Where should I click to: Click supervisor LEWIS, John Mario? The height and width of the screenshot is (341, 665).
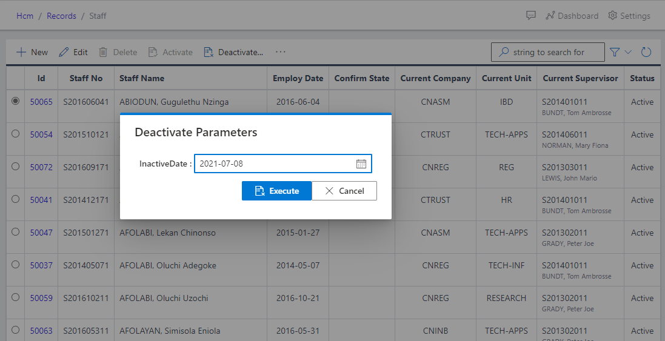(570, 178)
